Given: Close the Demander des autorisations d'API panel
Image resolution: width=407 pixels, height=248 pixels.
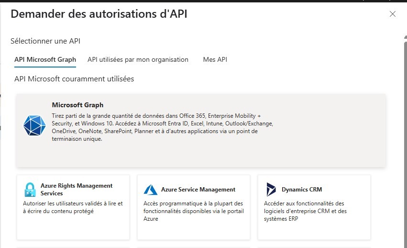Looking at the screenshot, I should (x=393, y=14).
